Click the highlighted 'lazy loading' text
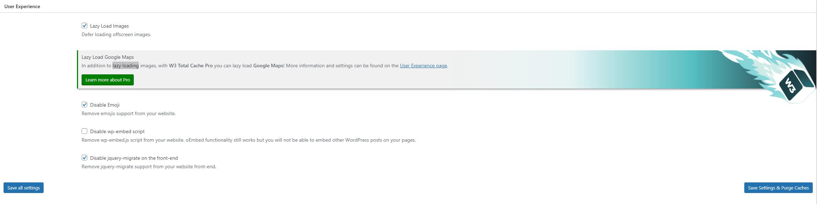The height and width of the screenshot is (204, 817). pyautogui.click(x=126, y=66)
